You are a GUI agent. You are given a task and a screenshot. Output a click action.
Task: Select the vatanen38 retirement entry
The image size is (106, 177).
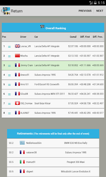click(x=53, y=152)
